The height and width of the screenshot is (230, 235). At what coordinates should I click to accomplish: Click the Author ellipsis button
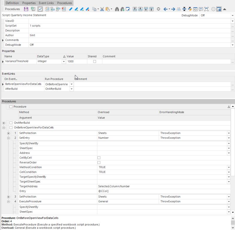232,36
